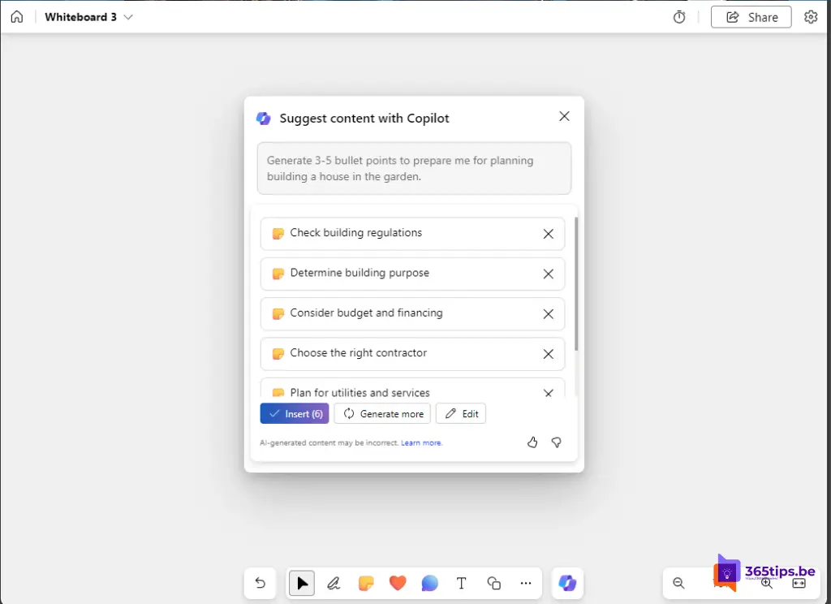Image resolution: width=831 pixels, height=604 pixels.
Task: Open the timer tool
Action: 679,17
